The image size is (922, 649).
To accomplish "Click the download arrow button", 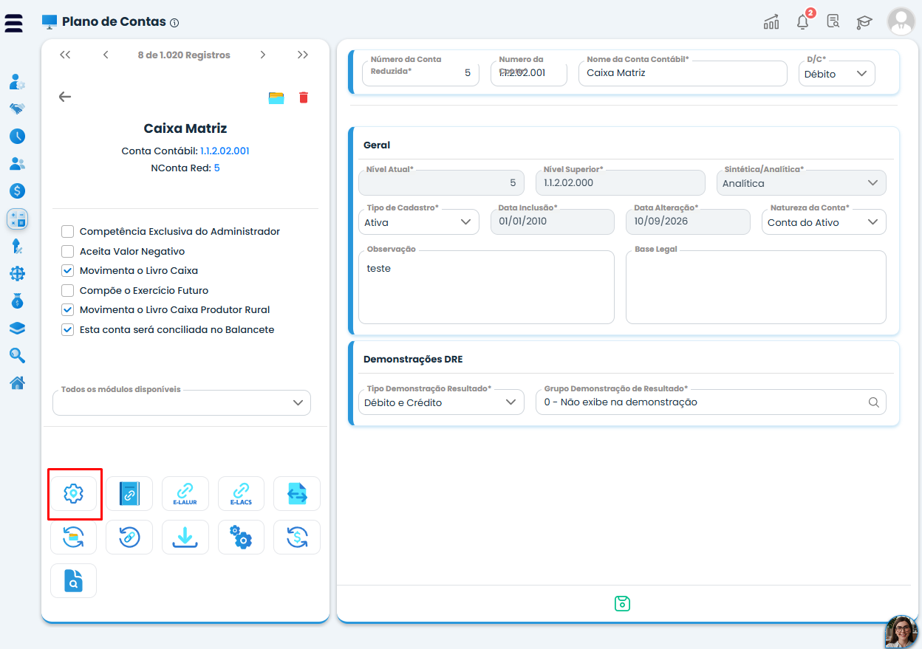I will pos(185,537).
